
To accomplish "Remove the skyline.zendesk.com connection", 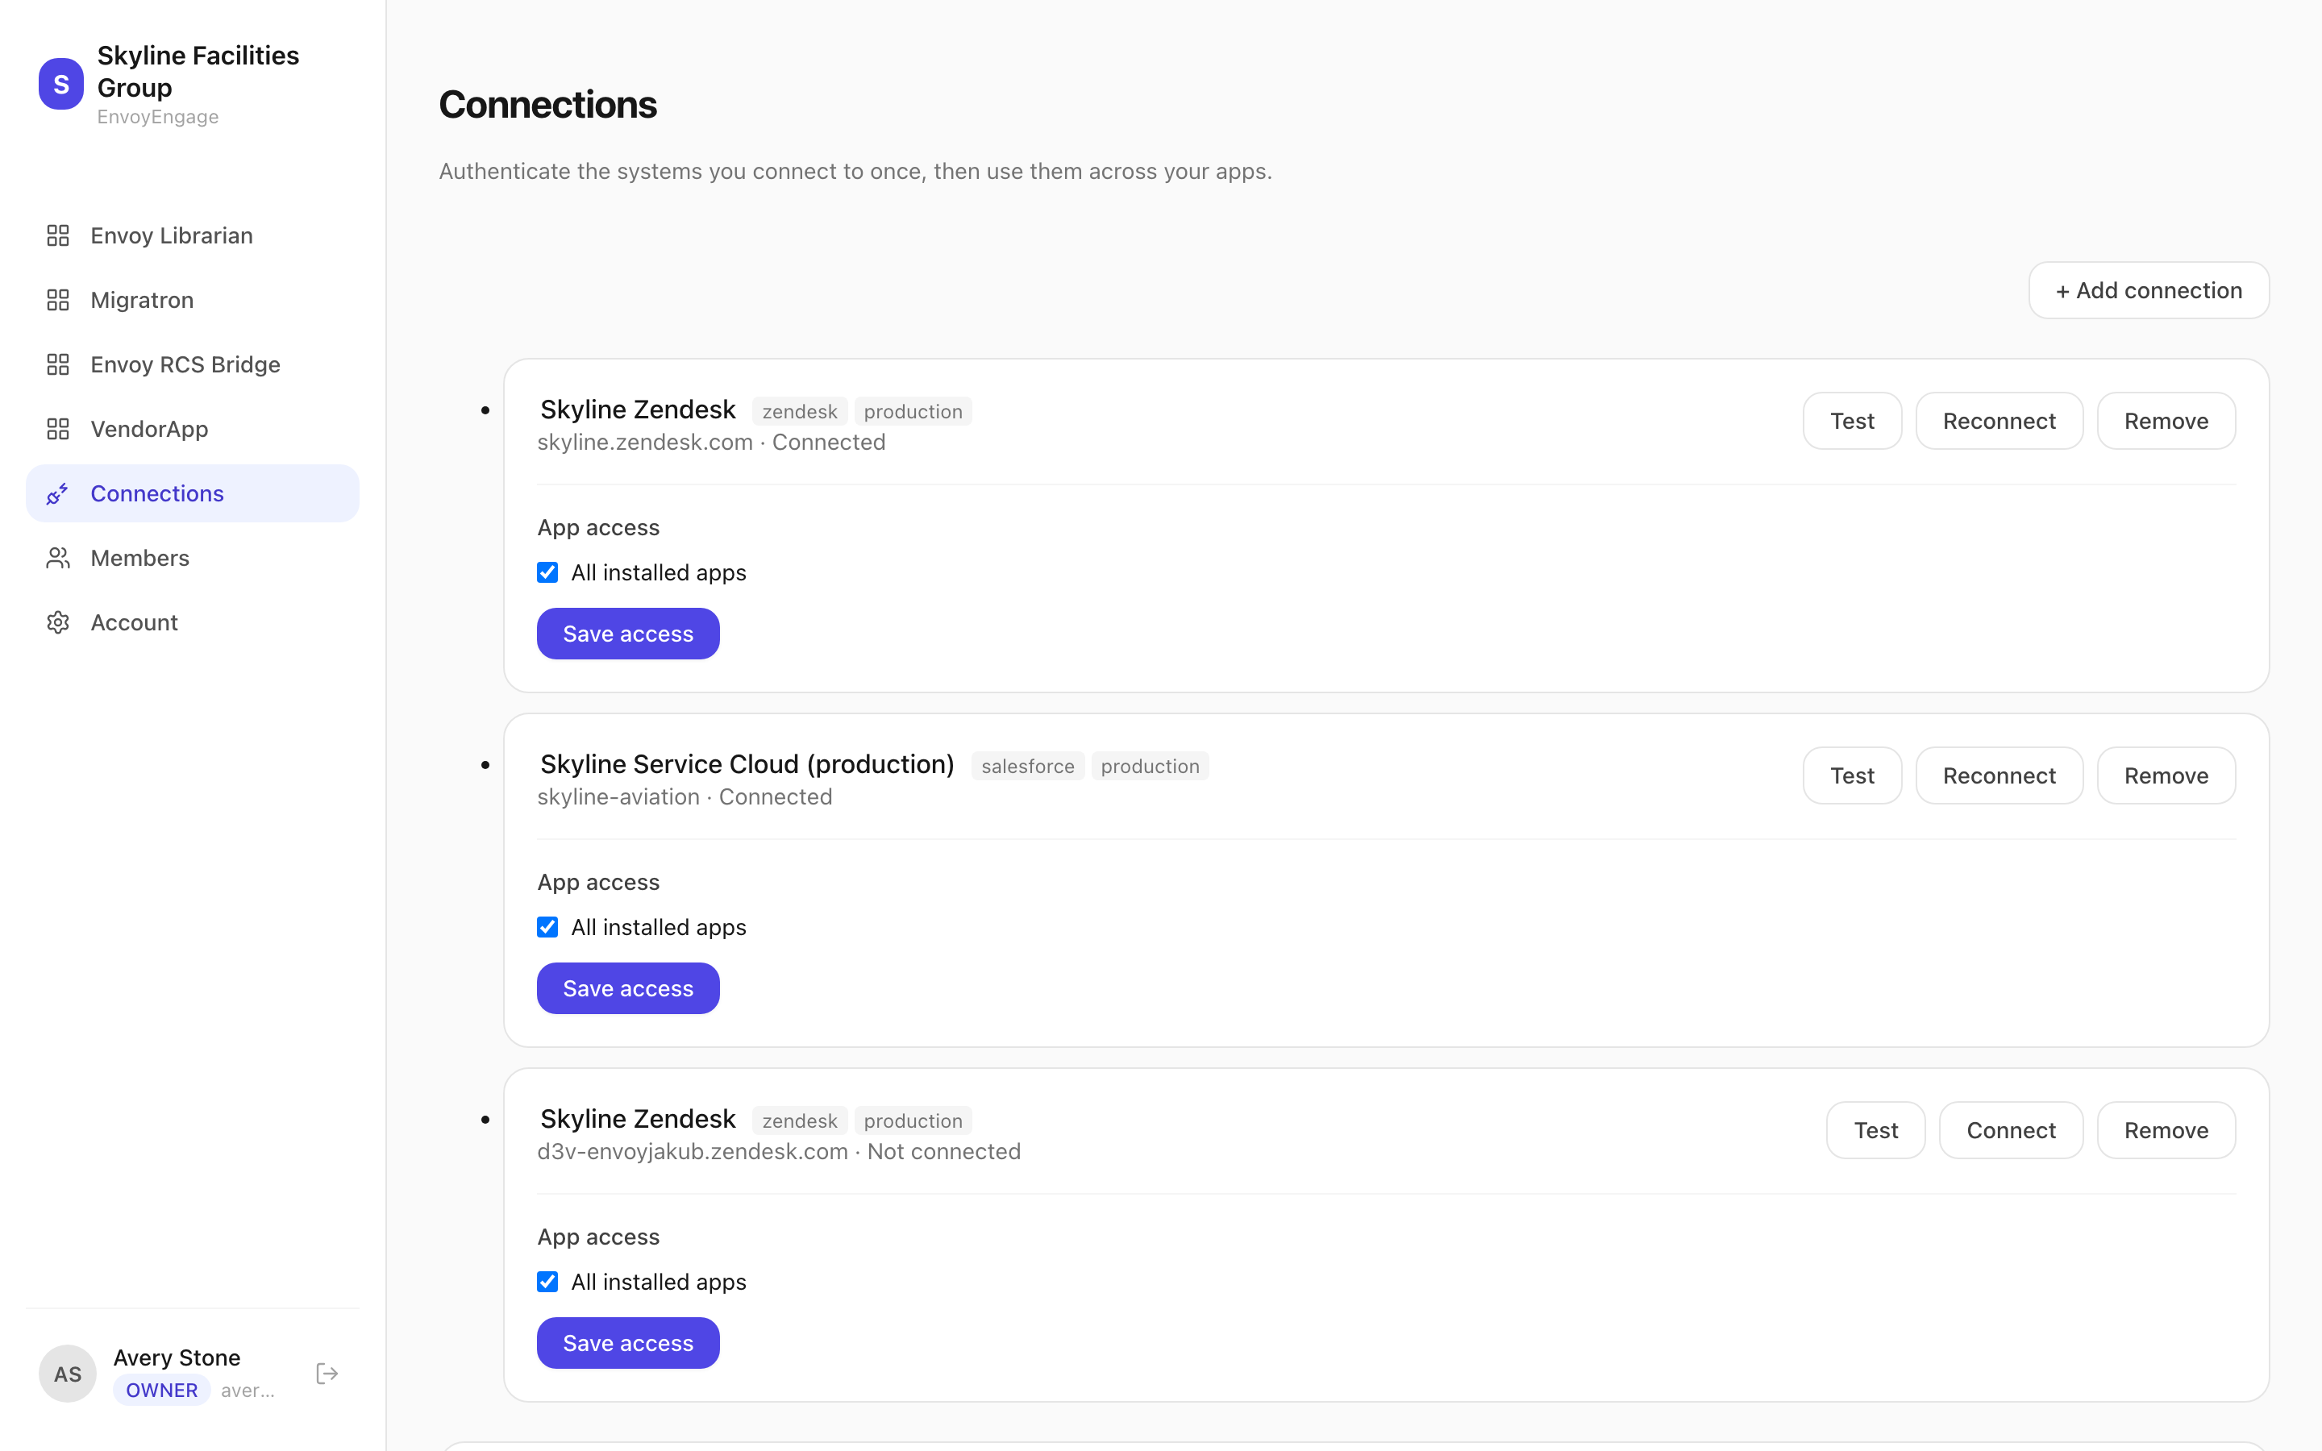I will point(2166,420).
